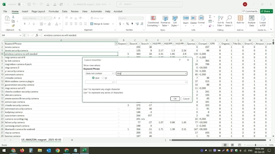Open Cell Styles gallery
275x154 pixels.
pos(175,21)
